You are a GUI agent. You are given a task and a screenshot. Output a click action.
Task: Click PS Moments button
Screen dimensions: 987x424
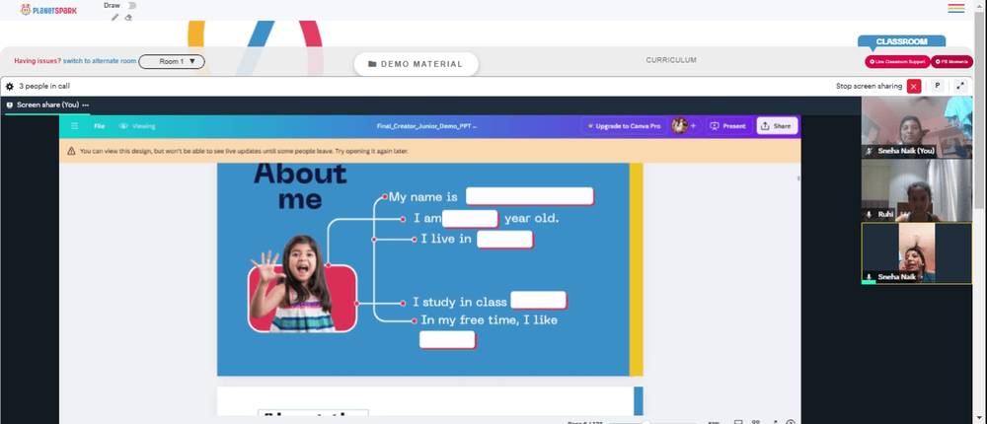(x=951, y=62)
